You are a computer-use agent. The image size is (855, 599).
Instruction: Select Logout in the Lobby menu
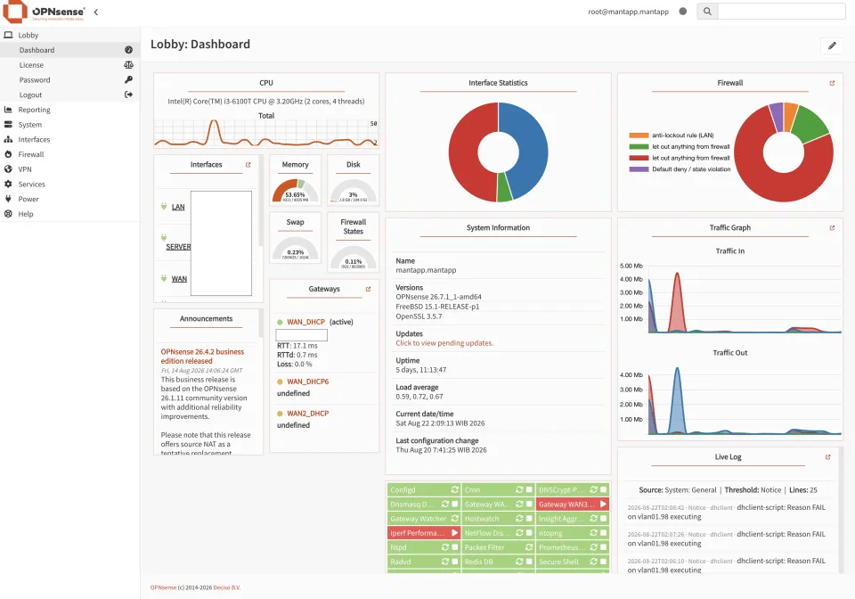click(69, 94)
